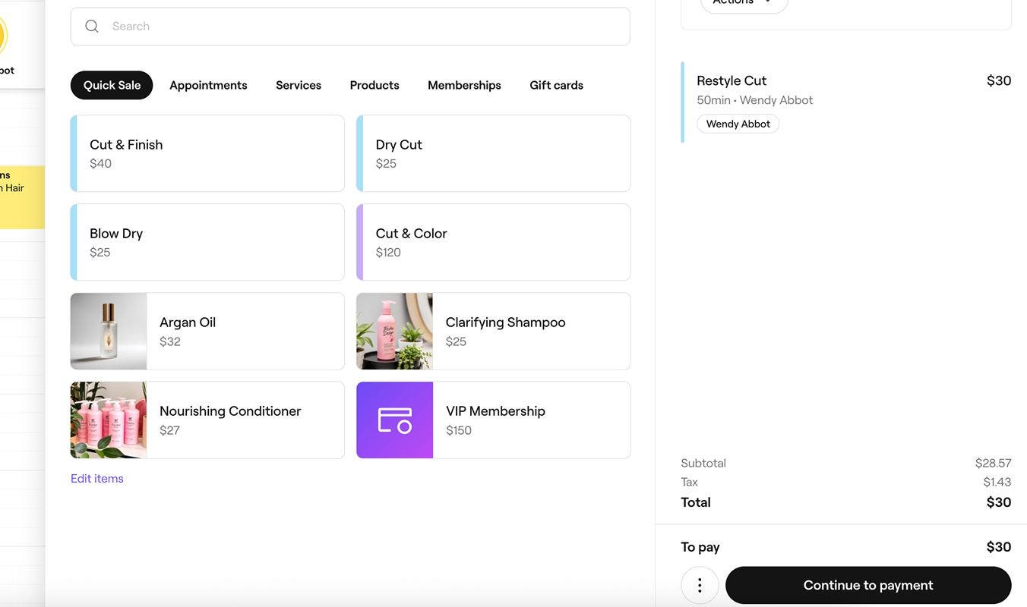Switch to the Appointments tab

point(208,85)
